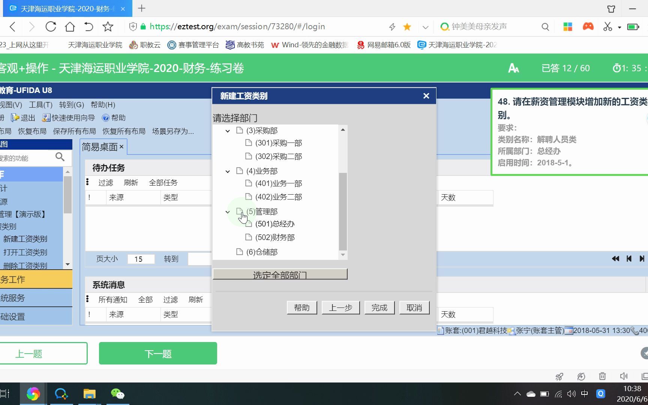Open the address bar dropdown chevron
Image resolution: width=648 pixels, height=405 pixels.
[x=425, y=27]
